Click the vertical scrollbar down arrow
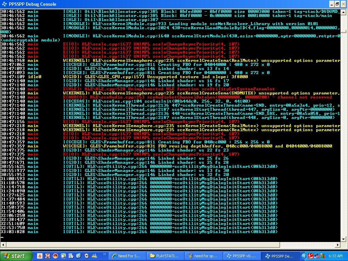Viewport: 348px width, 261px height. (x=344, y=239)
